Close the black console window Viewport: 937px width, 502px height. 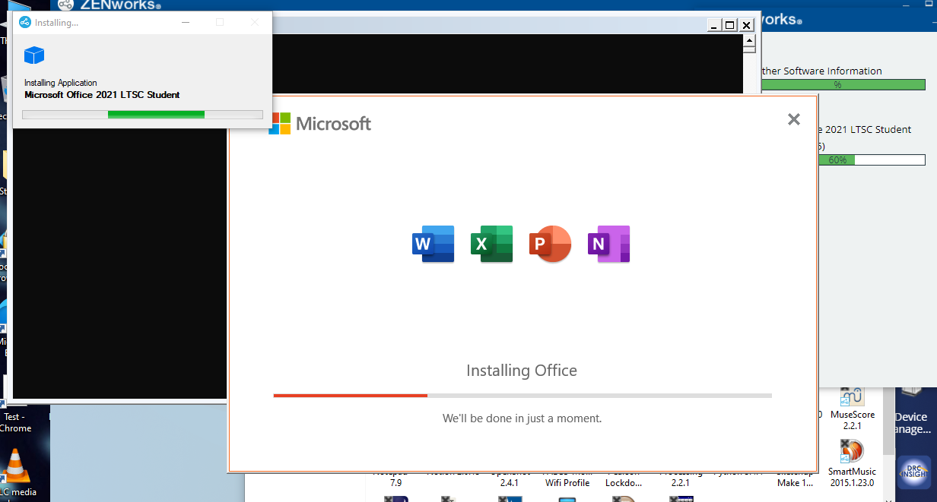pyautogui.click(x=747, y=25)
